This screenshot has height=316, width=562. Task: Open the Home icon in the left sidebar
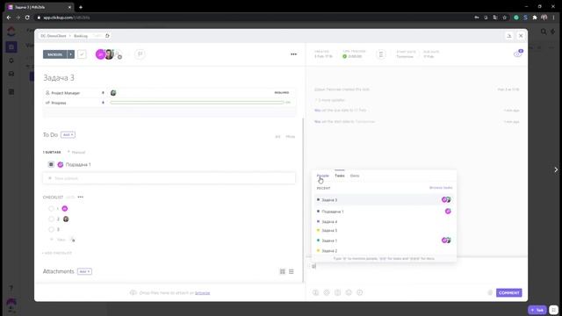(x=11, y=47)
